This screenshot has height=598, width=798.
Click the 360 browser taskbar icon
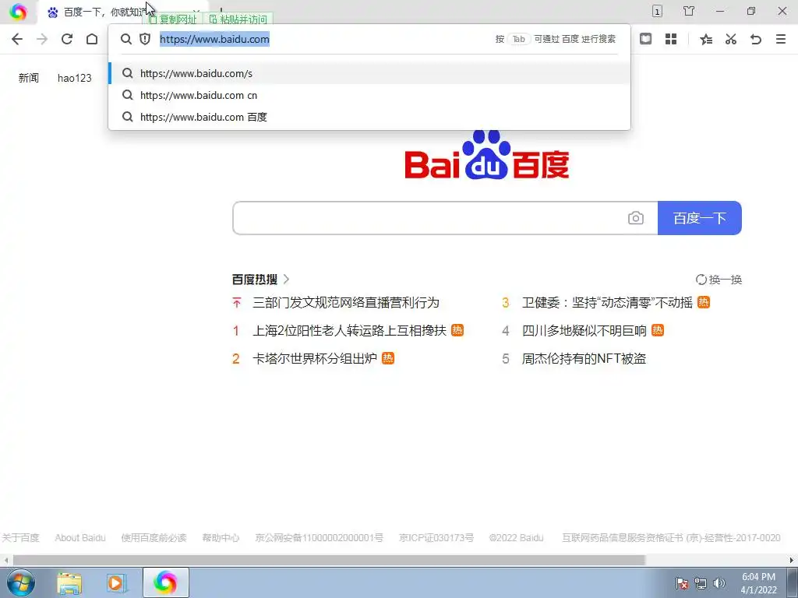point(166,582)
